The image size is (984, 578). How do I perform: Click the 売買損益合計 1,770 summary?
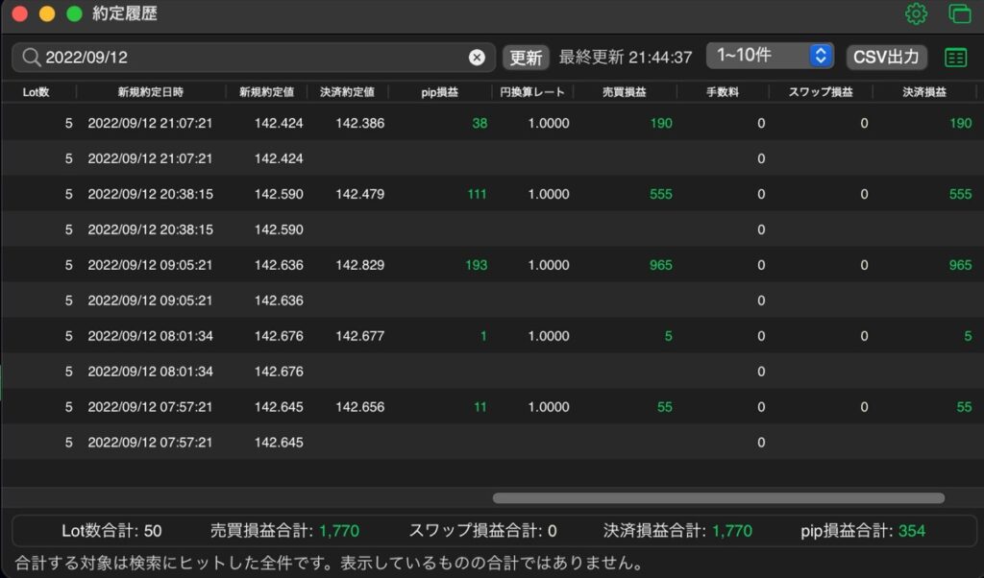[x=284, y=531]
